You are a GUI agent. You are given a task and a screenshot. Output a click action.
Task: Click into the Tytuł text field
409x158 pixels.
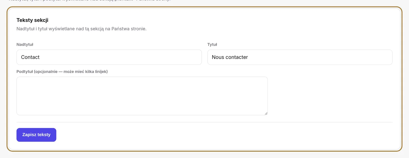tap(300, 57)
